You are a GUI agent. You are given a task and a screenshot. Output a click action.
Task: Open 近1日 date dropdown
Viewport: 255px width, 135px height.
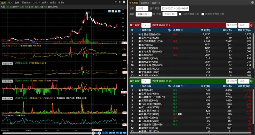pos(142,9)
